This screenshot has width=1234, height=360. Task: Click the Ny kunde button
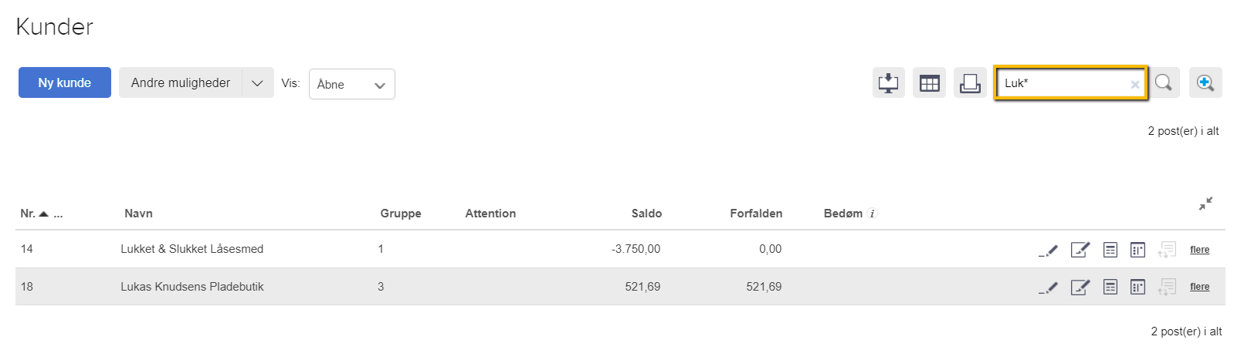tap(65, 82)
